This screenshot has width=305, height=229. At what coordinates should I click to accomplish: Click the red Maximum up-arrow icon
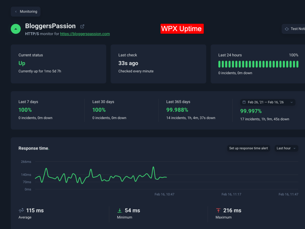click(218, 210)
